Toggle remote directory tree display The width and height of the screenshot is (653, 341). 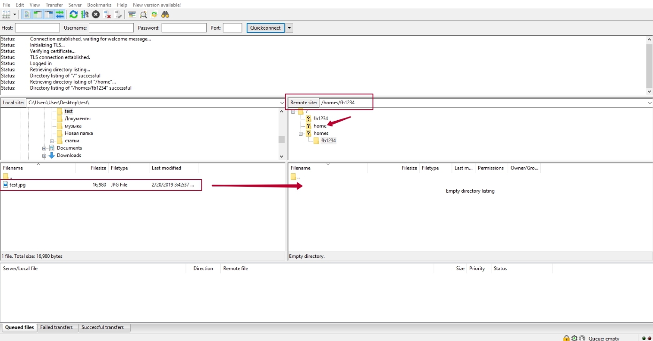[48, 15]
